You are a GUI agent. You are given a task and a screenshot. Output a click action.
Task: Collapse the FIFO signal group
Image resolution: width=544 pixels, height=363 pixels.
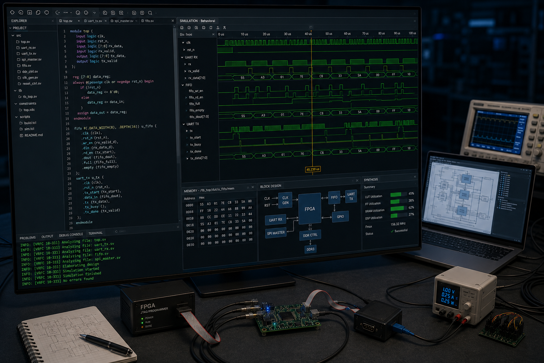183,85
